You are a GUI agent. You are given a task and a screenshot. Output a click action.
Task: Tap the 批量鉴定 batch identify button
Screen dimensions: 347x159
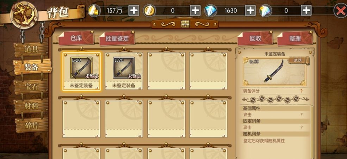point(117,38)
